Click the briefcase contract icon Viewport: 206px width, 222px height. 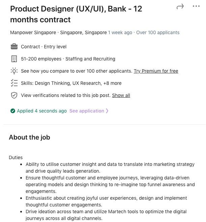[x=14, y=47]
